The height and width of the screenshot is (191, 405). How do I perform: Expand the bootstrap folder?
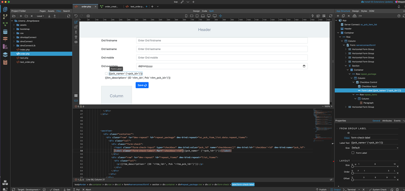[x=14, y=29]
